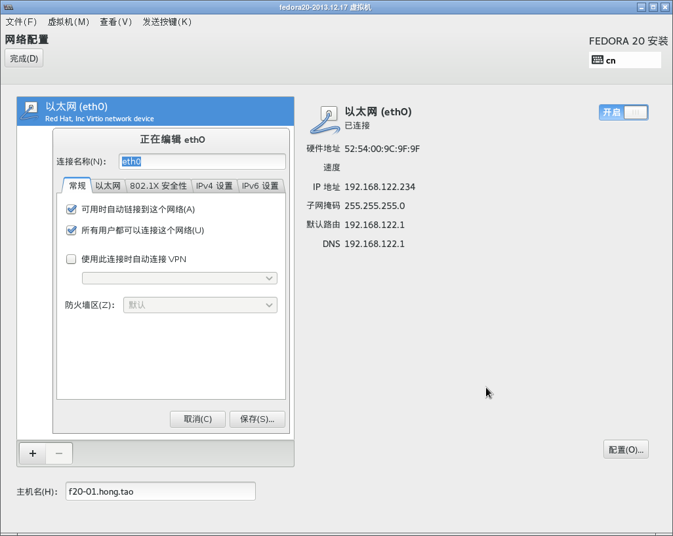Select the 以太网 (eth0) device list row

tap(155, 111)
